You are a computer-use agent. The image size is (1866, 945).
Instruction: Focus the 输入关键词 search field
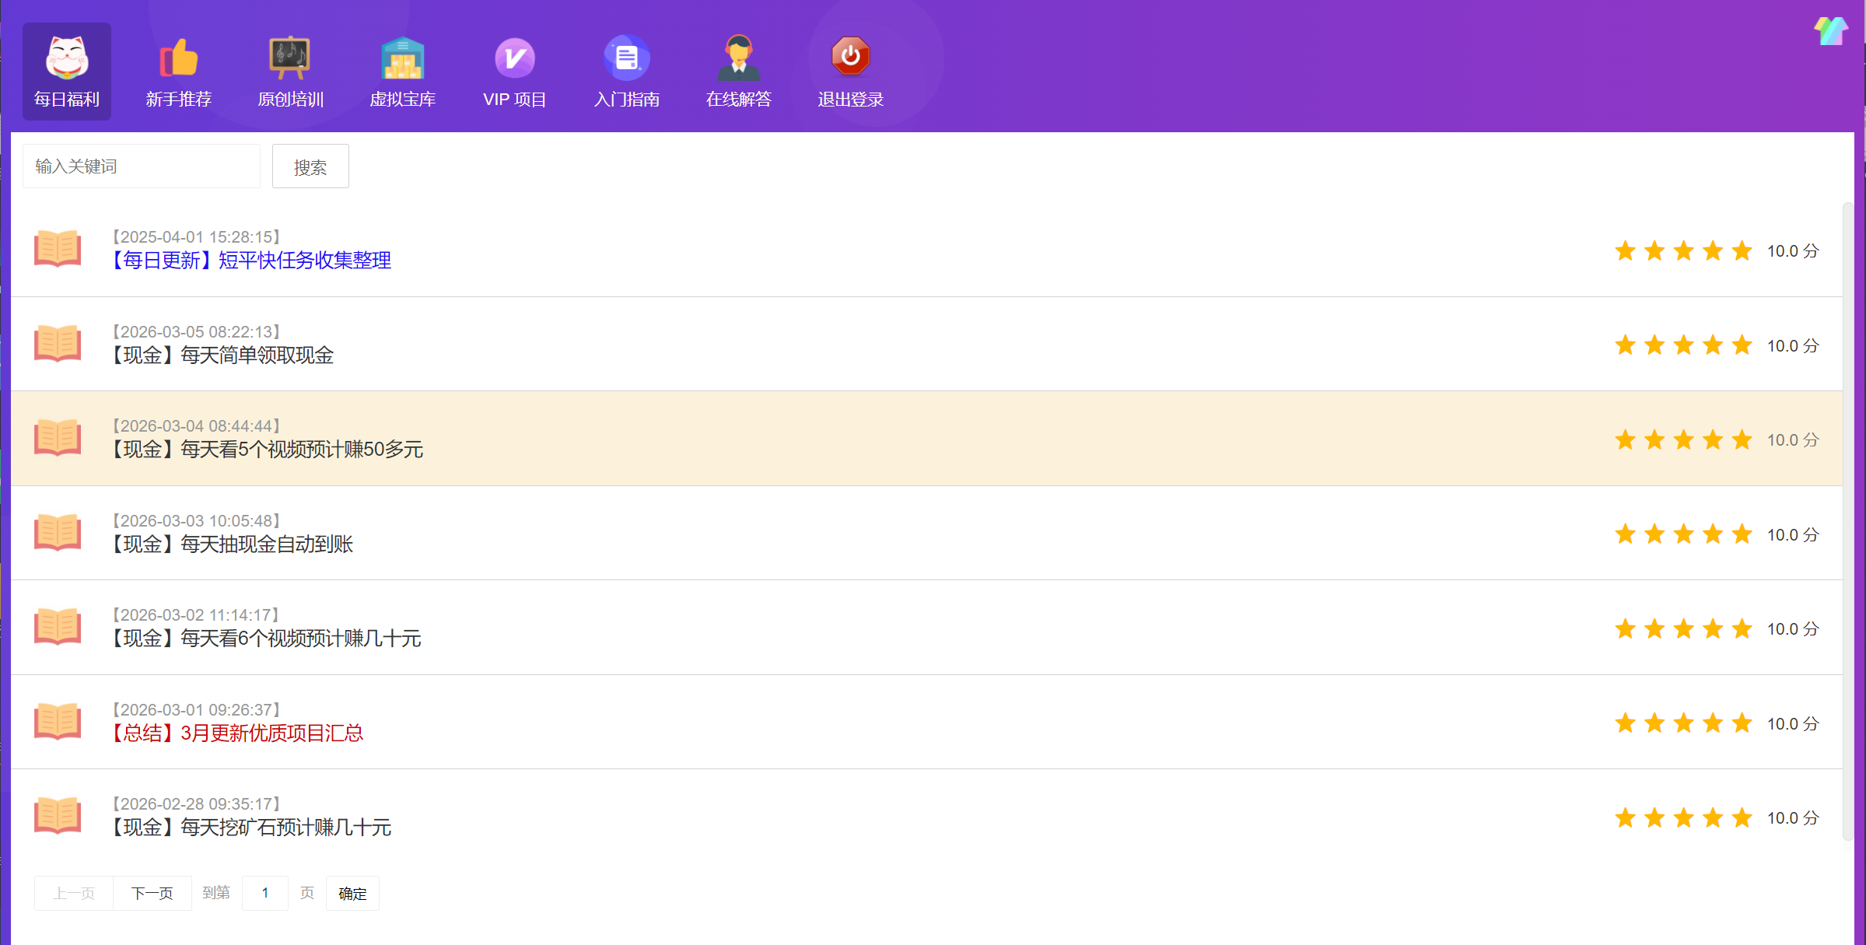coord(142,166)
